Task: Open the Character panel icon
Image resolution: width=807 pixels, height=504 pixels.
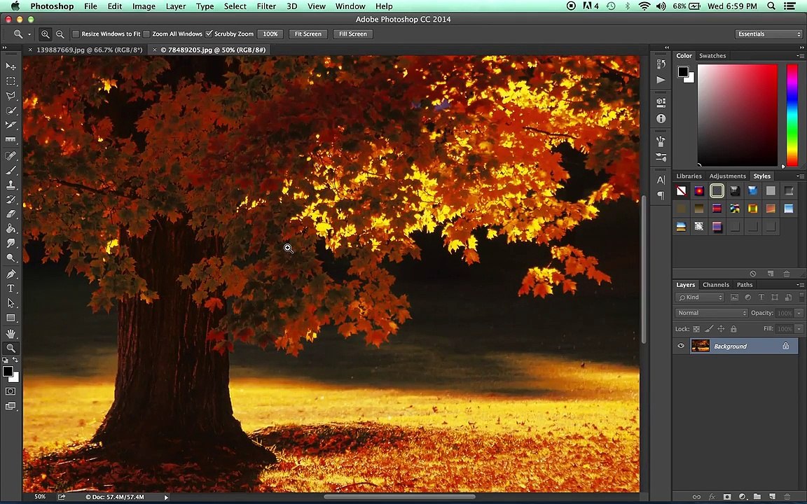Action: pyautogui.click(x=661, y=180)
